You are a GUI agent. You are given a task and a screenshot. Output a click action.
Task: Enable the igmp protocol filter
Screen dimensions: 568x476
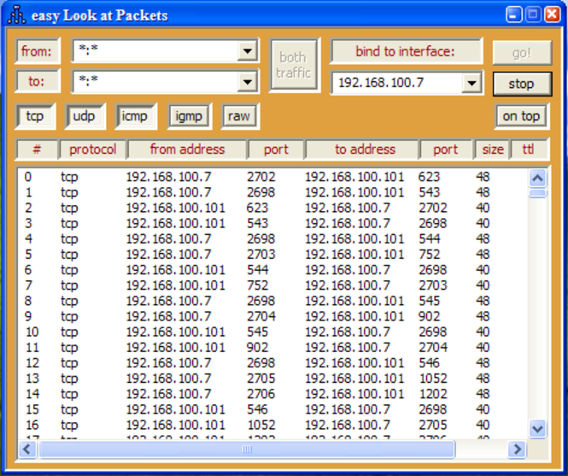tap(189, 116)
